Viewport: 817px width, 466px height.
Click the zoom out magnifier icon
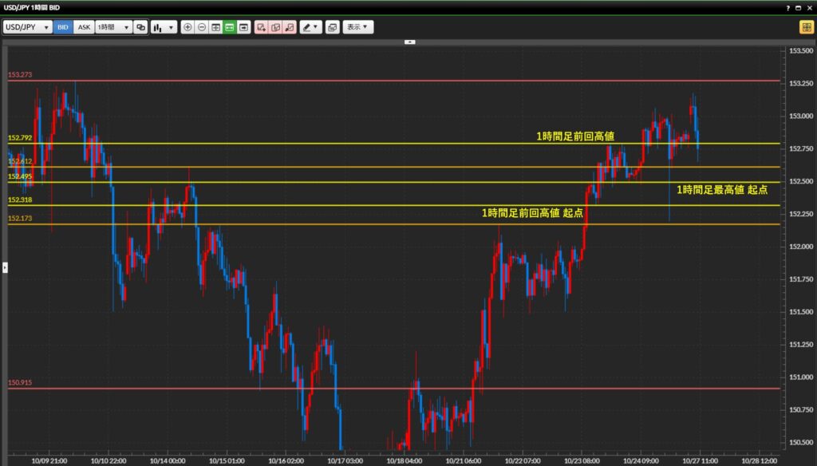pyautogui.click(x=202, y=27)
